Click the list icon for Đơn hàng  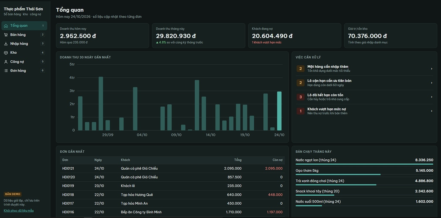pyautogui.click(x=6, y=71)
